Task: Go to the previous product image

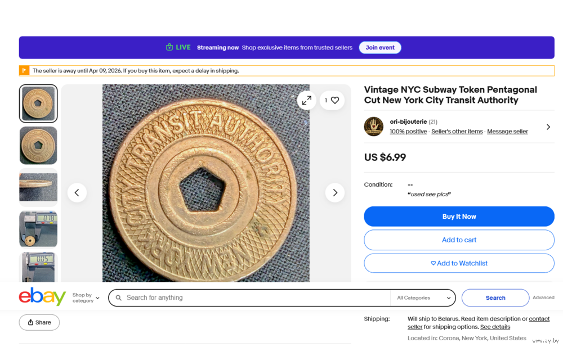Action: click(77, 193)
